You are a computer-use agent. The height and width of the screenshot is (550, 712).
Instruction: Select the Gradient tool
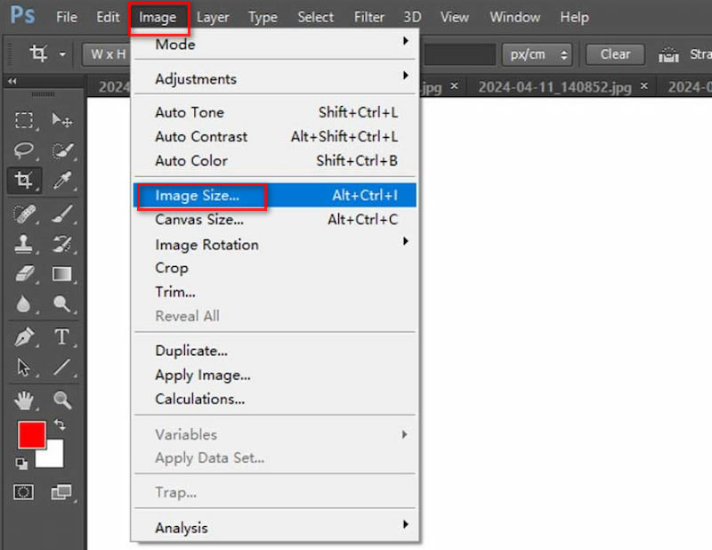point(61,274)
